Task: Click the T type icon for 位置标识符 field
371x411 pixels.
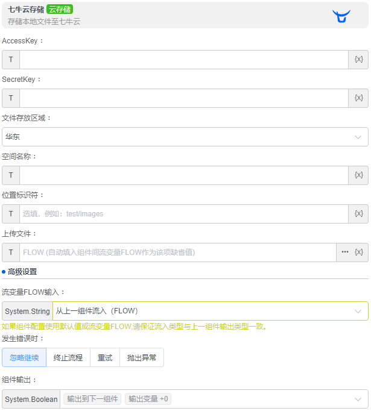Action: [11, 214]
